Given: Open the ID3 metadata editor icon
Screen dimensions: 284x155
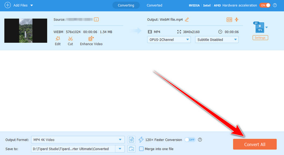Looking at the screenshot, I should point(229,20).
